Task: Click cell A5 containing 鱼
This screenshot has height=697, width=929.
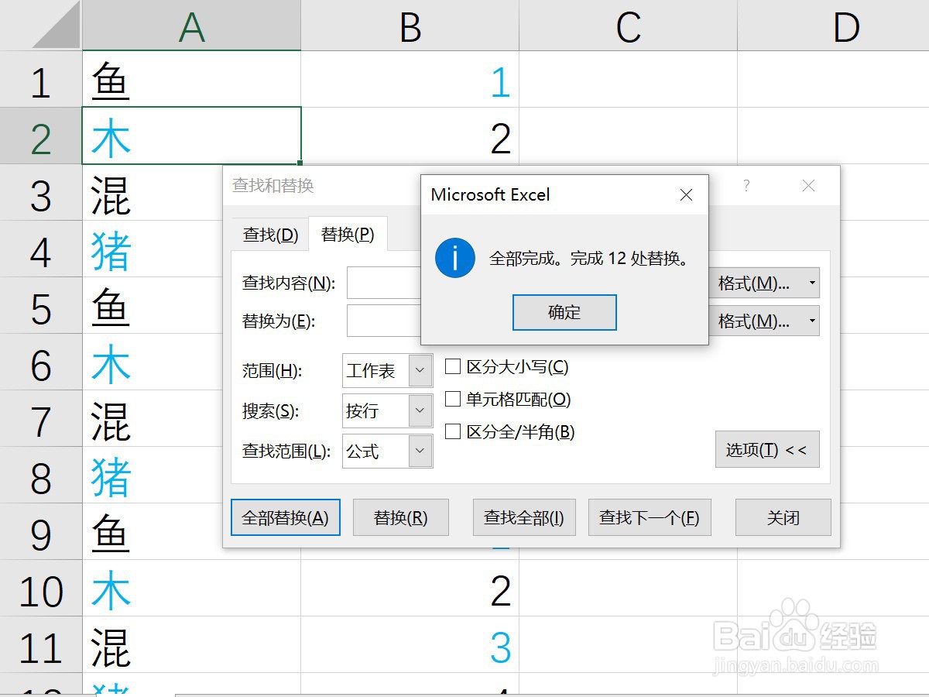Action: 152,306
